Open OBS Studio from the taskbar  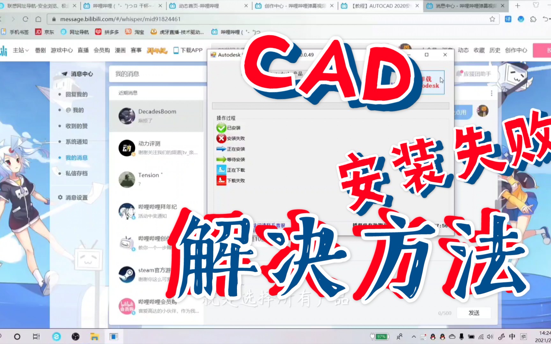tap(76, 336)
